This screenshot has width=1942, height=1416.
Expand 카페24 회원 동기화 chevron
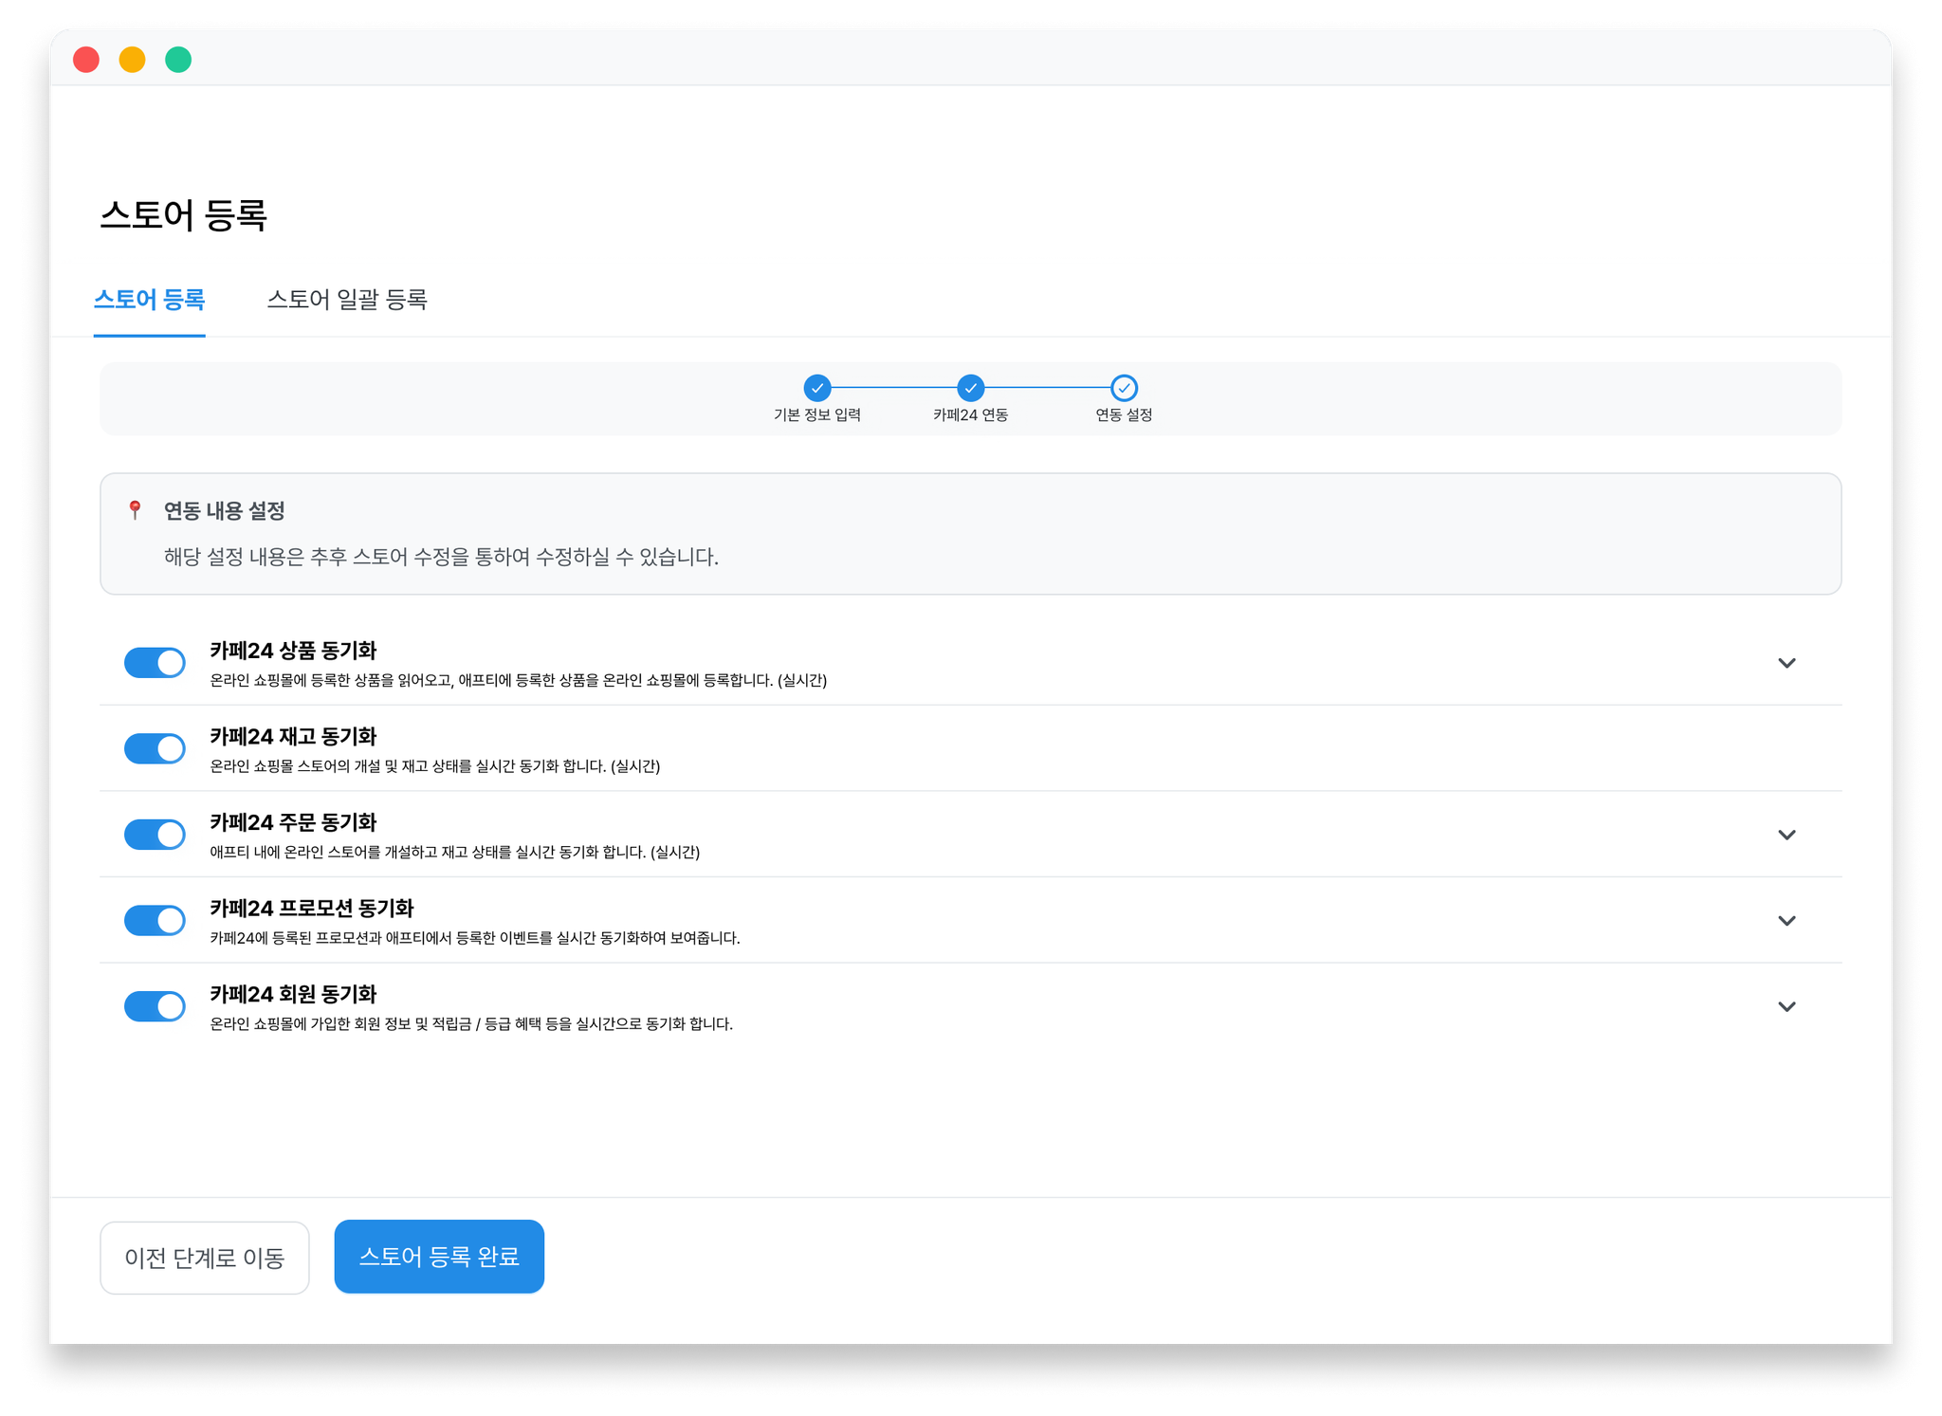pos(1786,1006)
